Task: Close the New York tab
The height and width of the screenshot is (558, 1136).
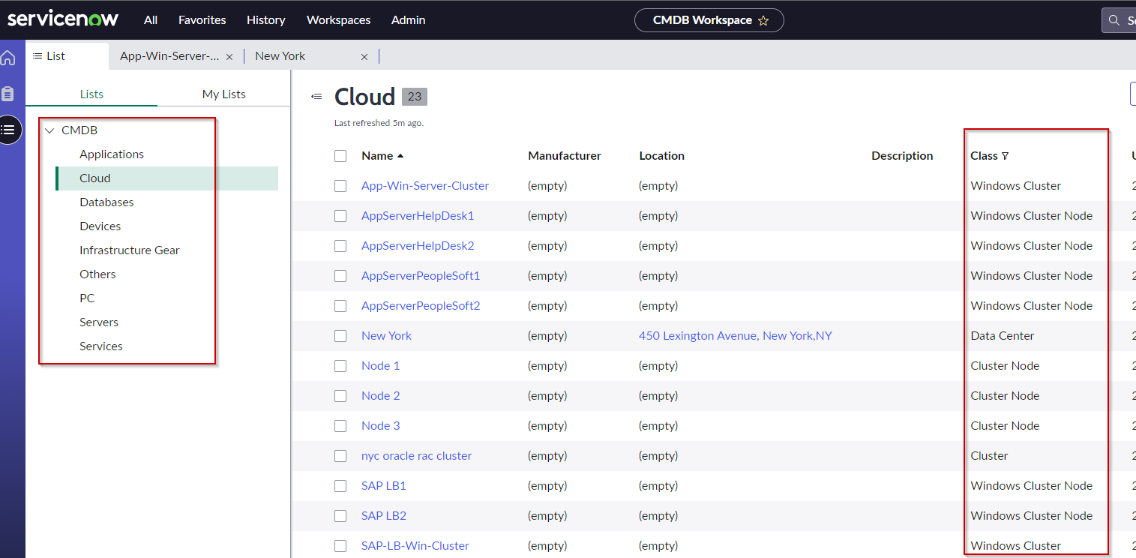Action: (364, 57)
